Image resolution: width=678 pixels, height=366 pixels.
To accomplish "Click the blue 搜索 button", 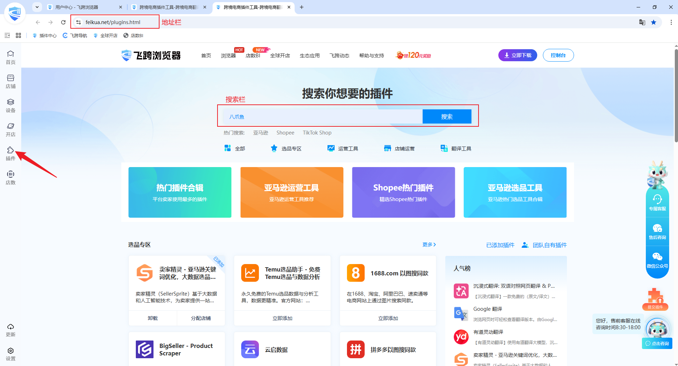I will coord(447,116).
